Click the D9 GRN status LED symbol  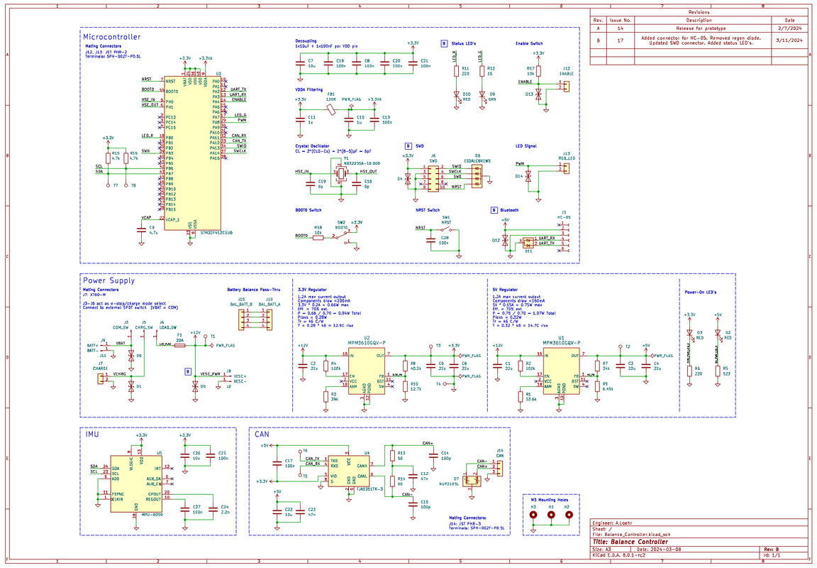[x=482, y=96]
